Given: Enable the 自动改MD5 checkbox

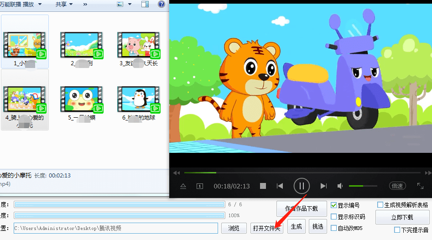Looking at the screenshot, I should pyautogui.click(x=333, y=228).
